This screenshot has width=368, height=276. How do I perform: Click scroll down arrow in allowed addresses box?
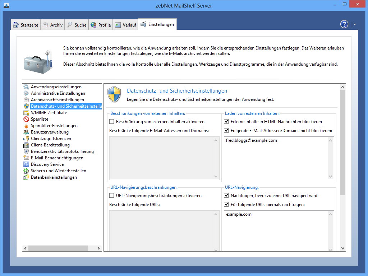(x=331, y=177)
